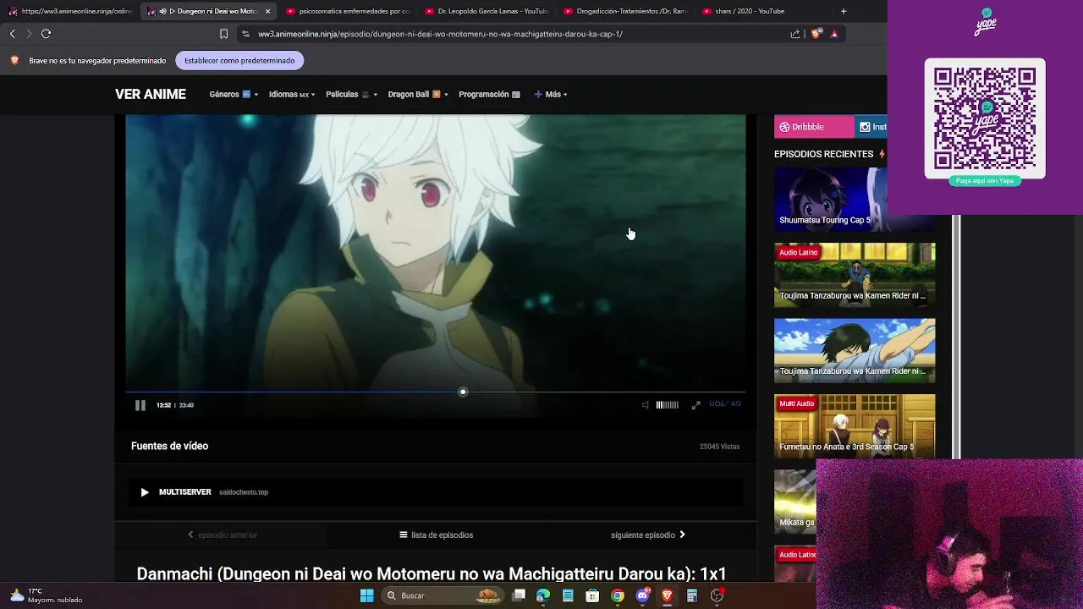Viewport: 1083px width, 609px height.
Task: View site information icon in address bar
Action: pyautogui.click(x=245, y=34)
